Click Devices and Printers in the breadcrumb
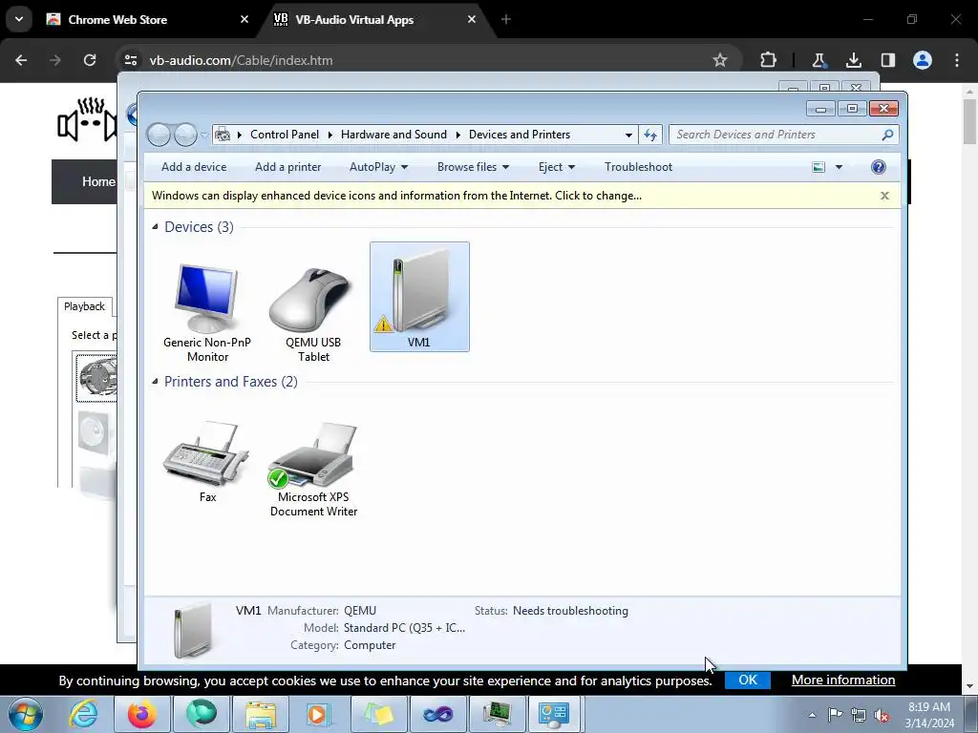This screenshot has height=733, width=978. click(x=519, y=135)
